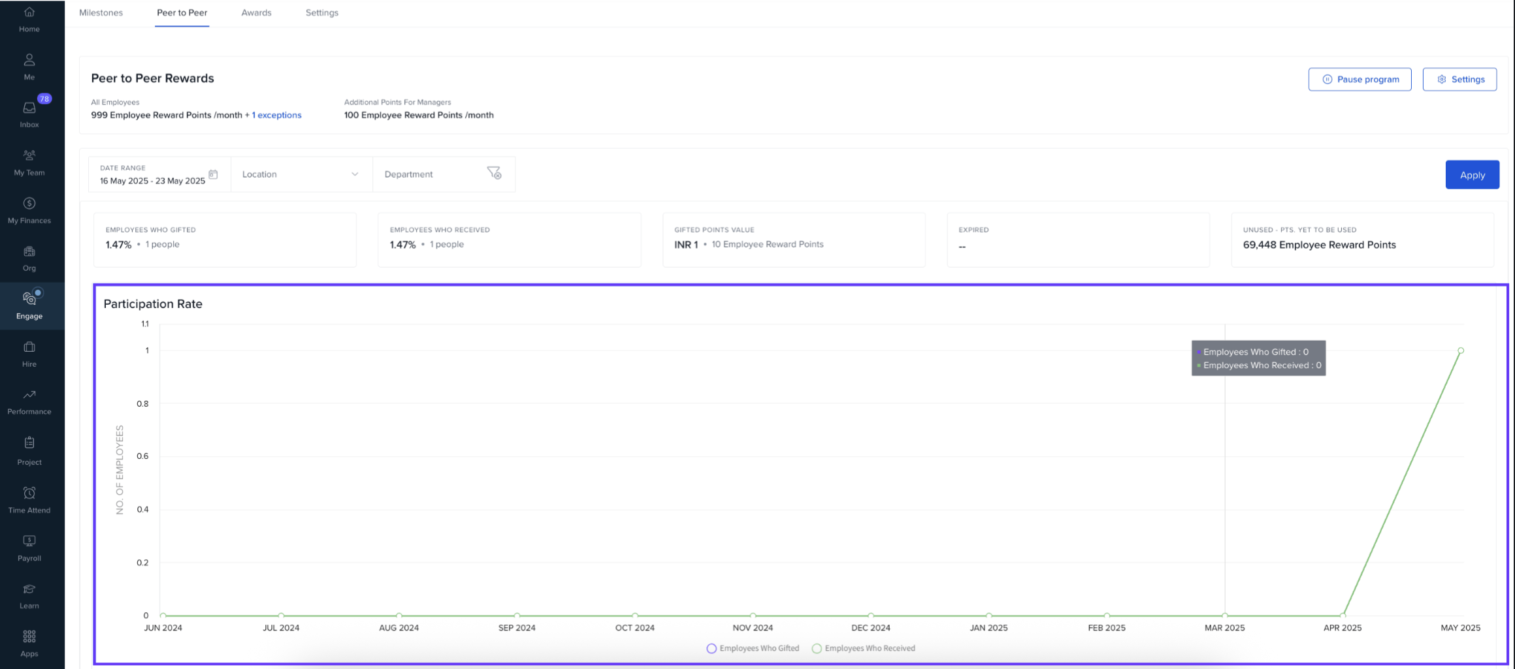The image size is (1515, 669).
Task: Expand the Location dropdown
Action: [301, 174]
